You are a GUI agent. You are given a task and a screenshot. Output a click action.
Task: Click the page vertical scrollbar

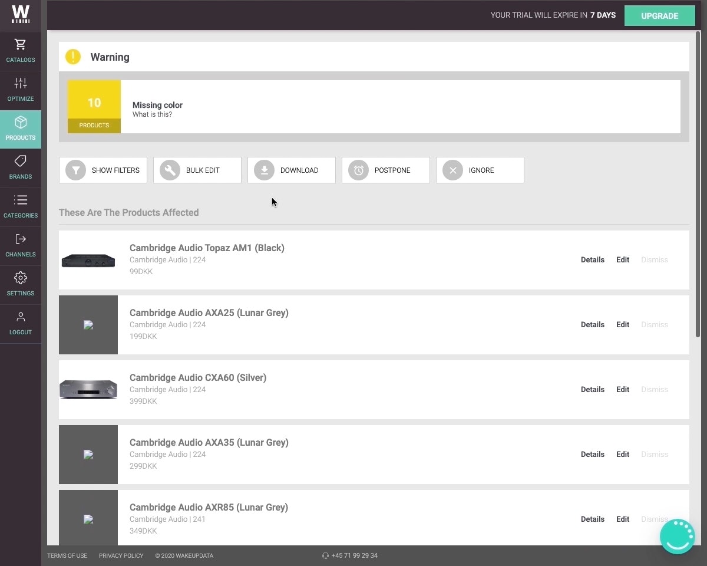(698, 184)
